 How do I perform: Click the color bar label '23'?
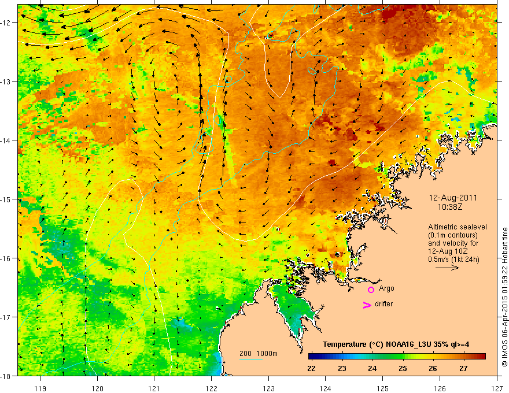(x=342, y=369)
